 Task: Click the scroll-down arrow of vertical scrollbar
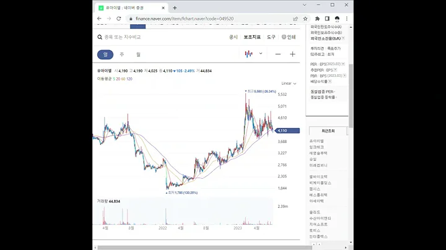pos(351,243)
